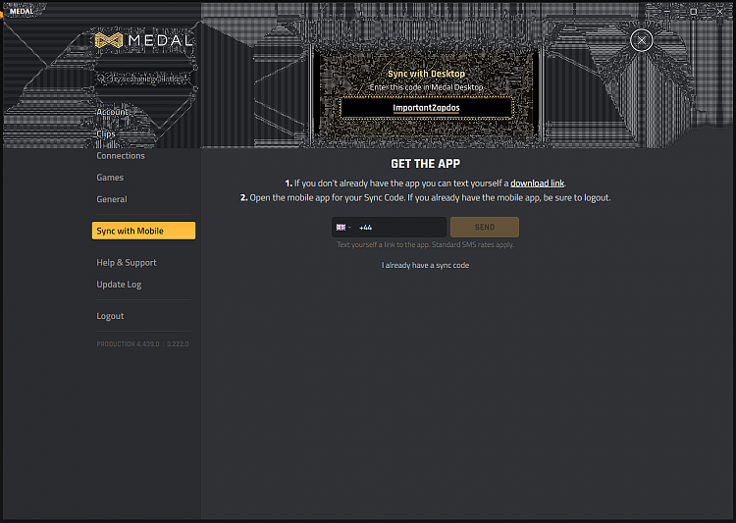Minimize the Medal window
The height and width of the screenshot is (523, 736).
(667, 11)
